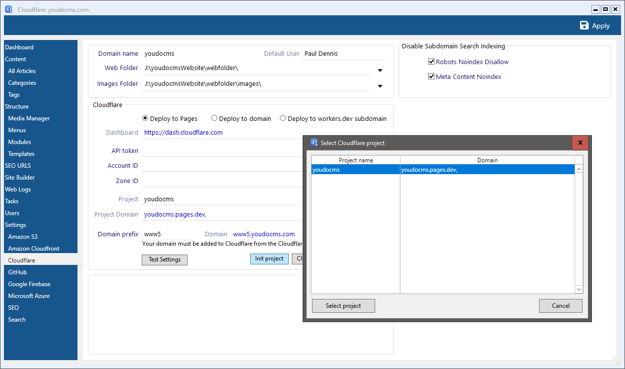Screen dimensions: 625x369
Task: Click Cancel in the project dialog
Action: point(561,306)
